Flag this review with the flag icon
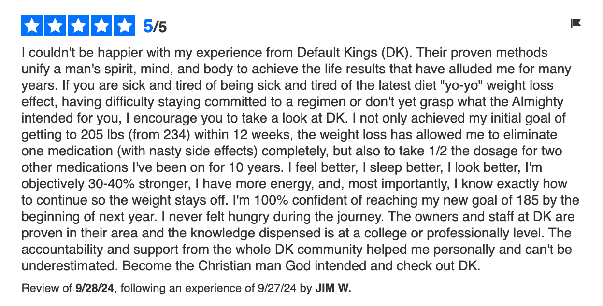 575,23
